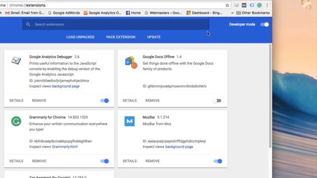Viewport: 317px width, 178px height.
Task: Click the blue extension icon beside Grammarly
Action: click(x=252, y=5)
